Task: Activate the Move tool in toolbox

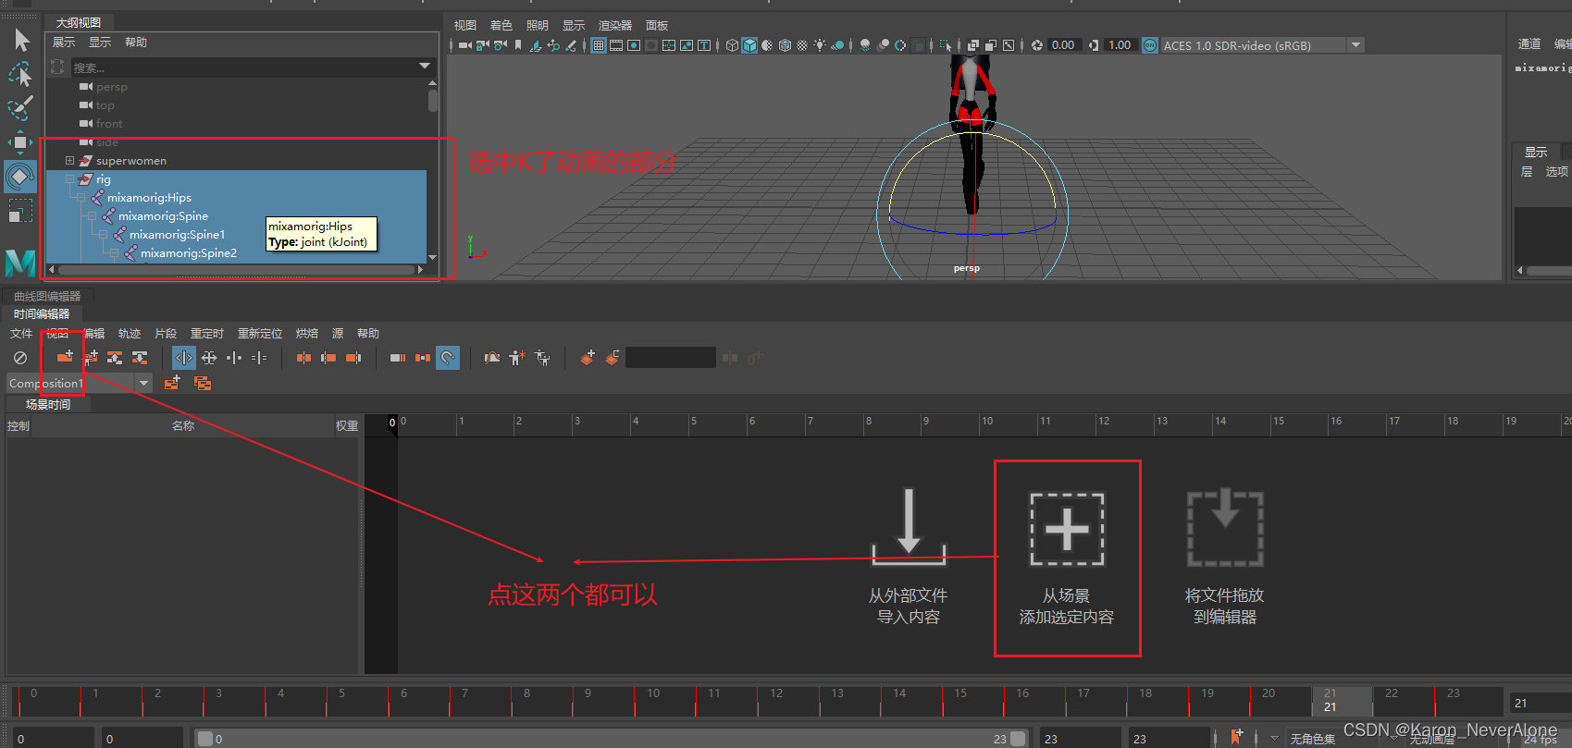Action: [20, 141]
